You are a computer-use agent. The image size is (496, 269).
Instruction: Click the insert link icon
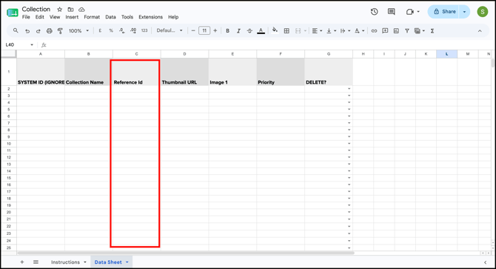tap(374, 30)
